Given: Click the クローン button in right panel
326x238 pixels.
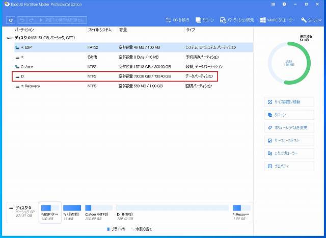Looking at the screenshot, I should tap(289, 115).
